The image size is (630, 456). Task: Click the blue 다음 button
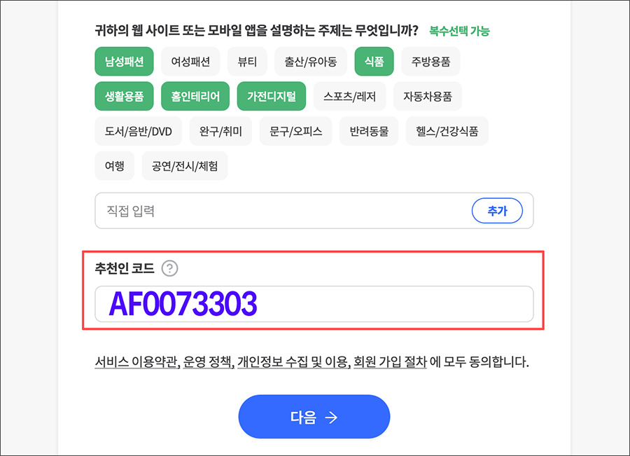tap(314, 417)
